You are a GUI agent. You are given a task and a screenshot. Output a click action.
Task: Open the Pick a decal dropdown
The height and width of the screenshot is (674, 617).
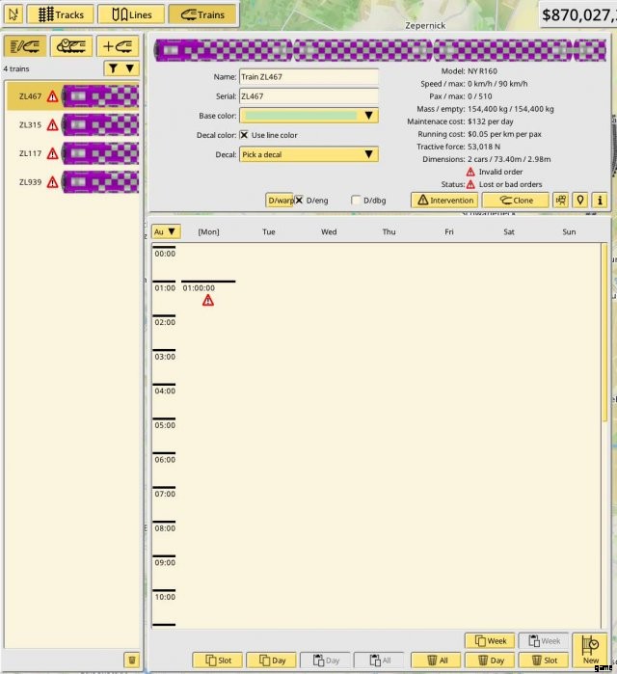[308, 154]
